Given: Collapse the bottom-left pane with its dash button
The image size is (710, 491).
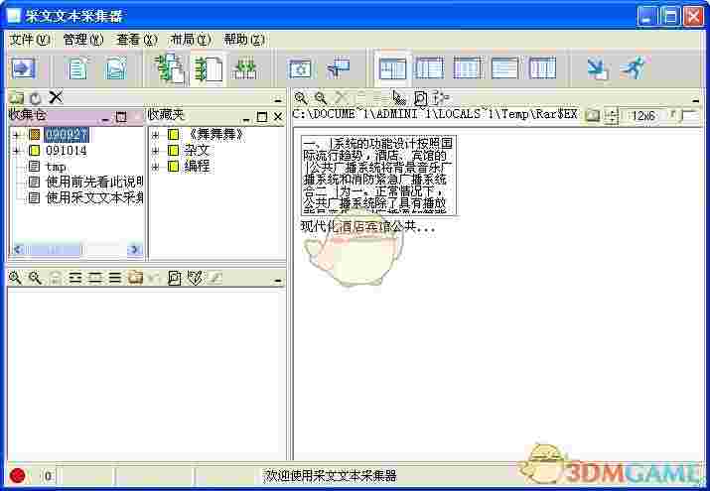Looking at the screenshot, I should coord(278,281).
